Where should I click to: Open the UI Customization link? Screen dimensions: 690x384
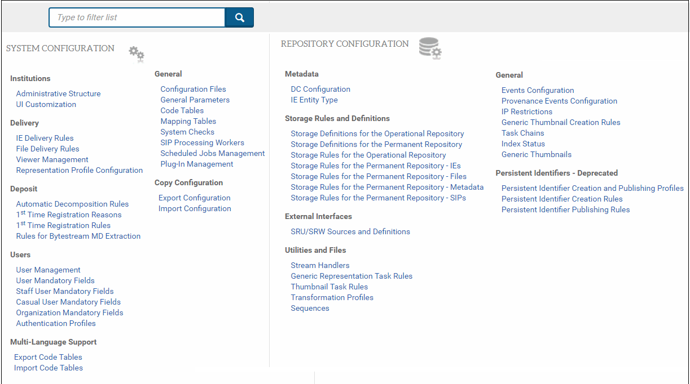coord(46,104)
